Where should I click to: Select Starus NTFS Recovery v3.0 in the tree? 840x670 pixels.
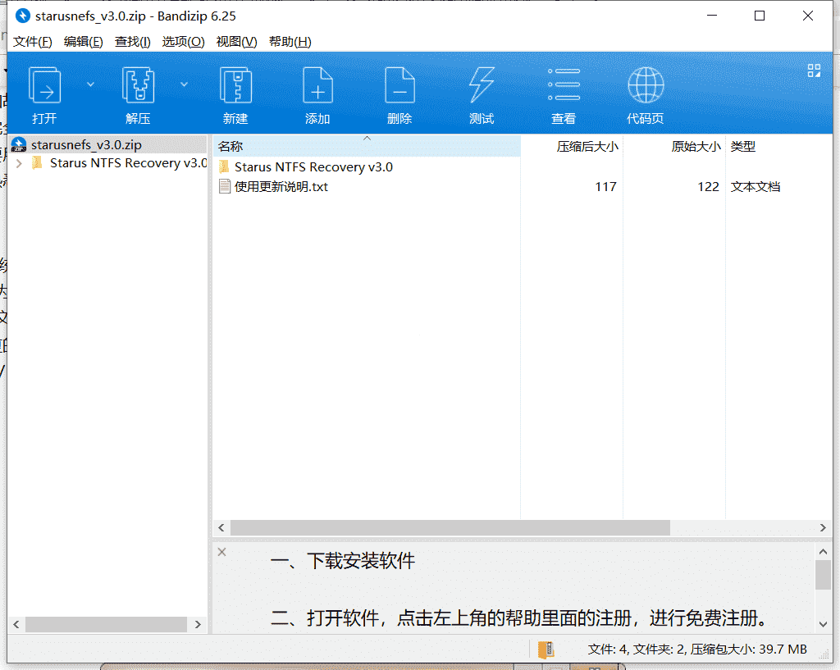pos(129,163)
